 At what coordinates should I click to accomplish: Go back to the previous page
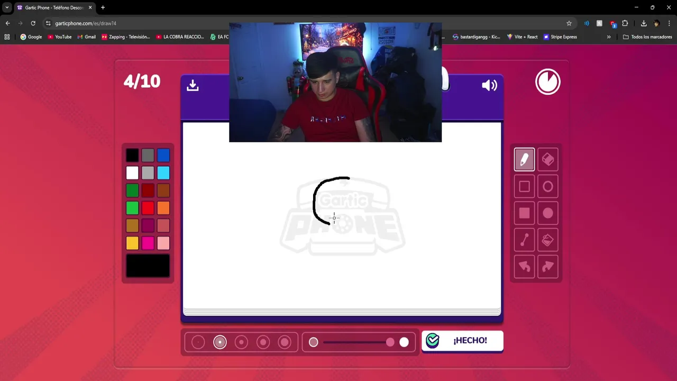[x=7, y=23]
